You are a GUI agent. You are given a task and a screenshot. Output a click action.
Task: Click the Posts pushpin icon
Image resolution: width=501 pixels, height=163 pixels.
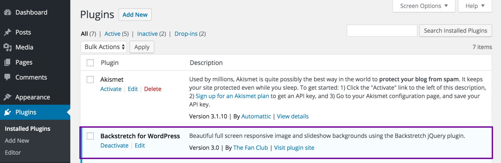8,32
